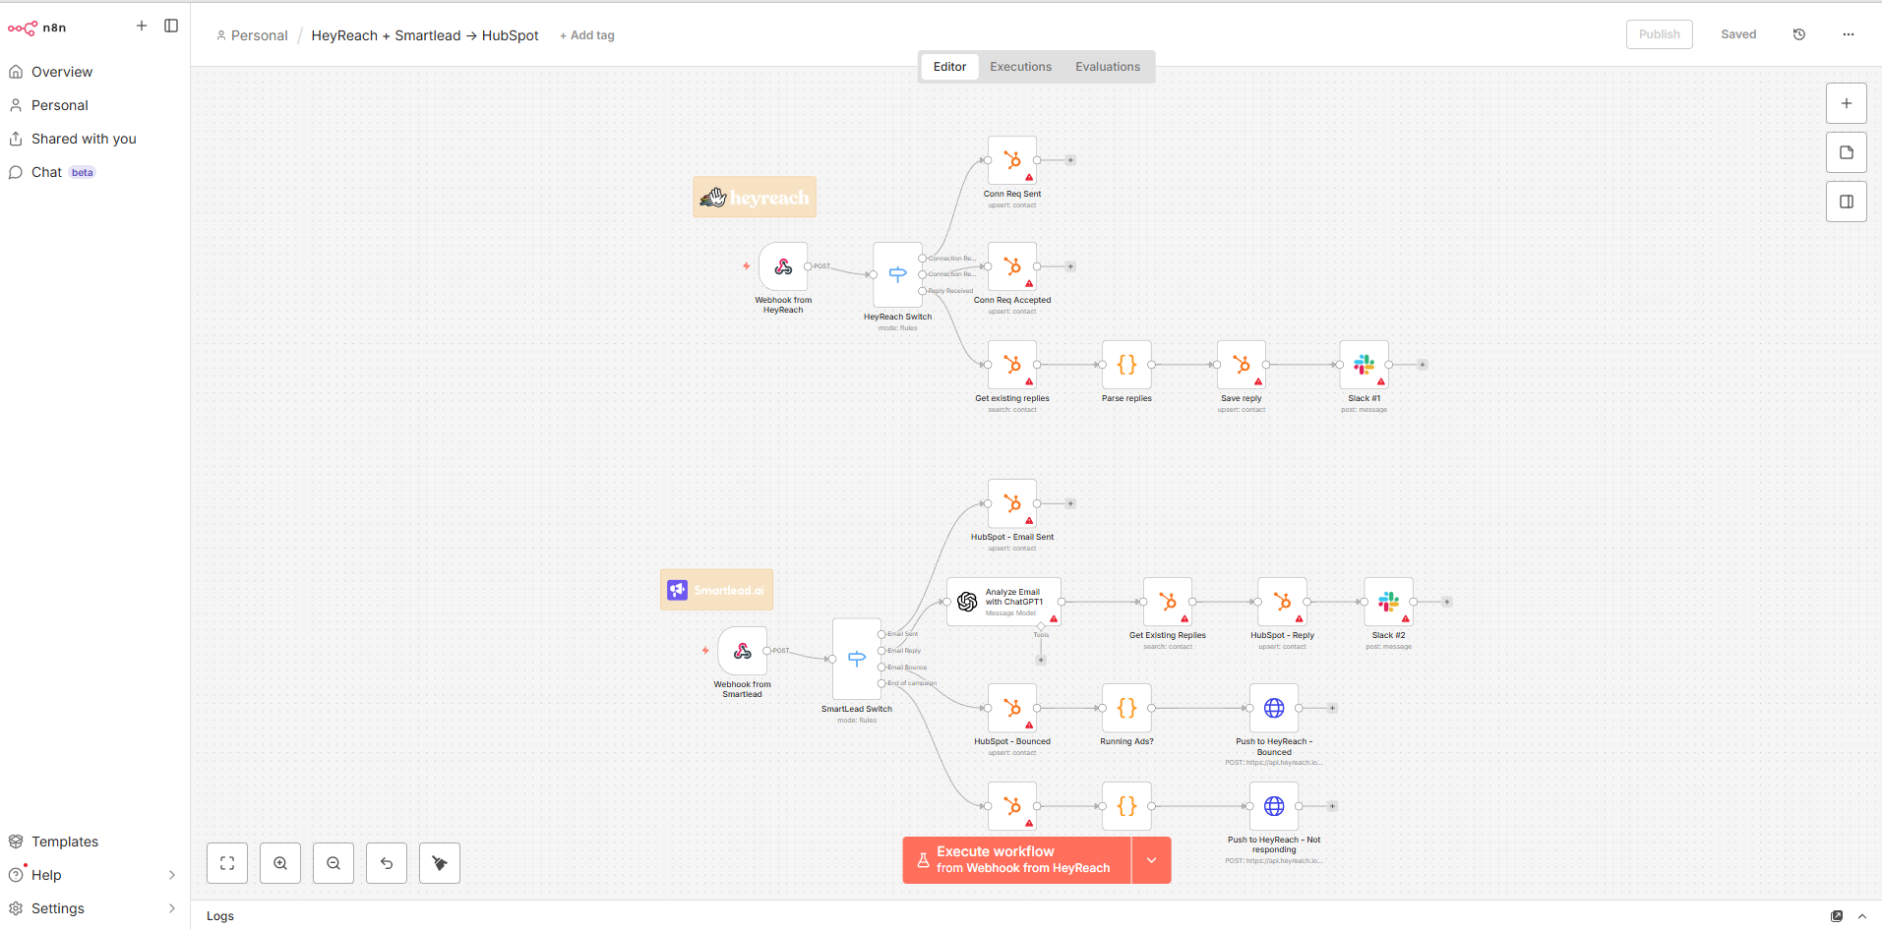Viewport: 1882px width, 930px height.
Task: Open the SmartLead Switch node
Action: 857,659
